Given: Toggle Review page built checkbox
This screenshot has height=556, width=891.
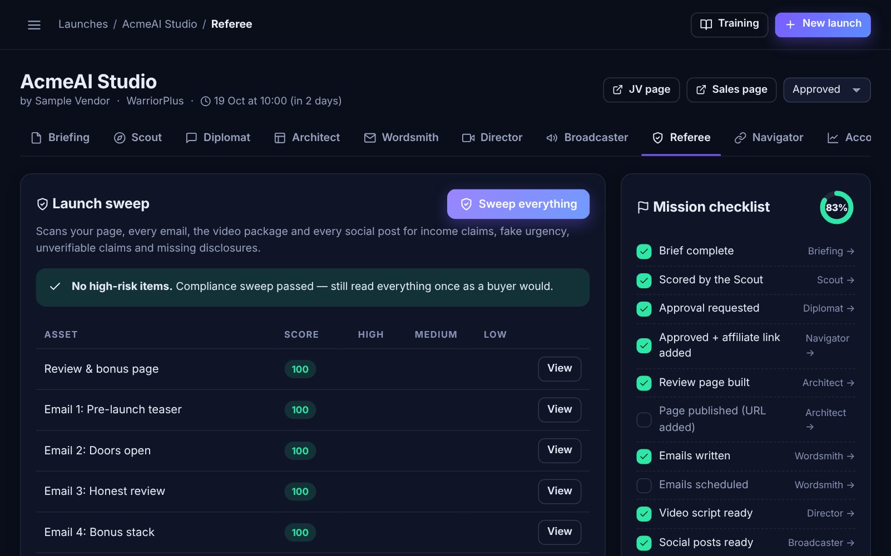Looking at the screenshot, I should [644, 383].
